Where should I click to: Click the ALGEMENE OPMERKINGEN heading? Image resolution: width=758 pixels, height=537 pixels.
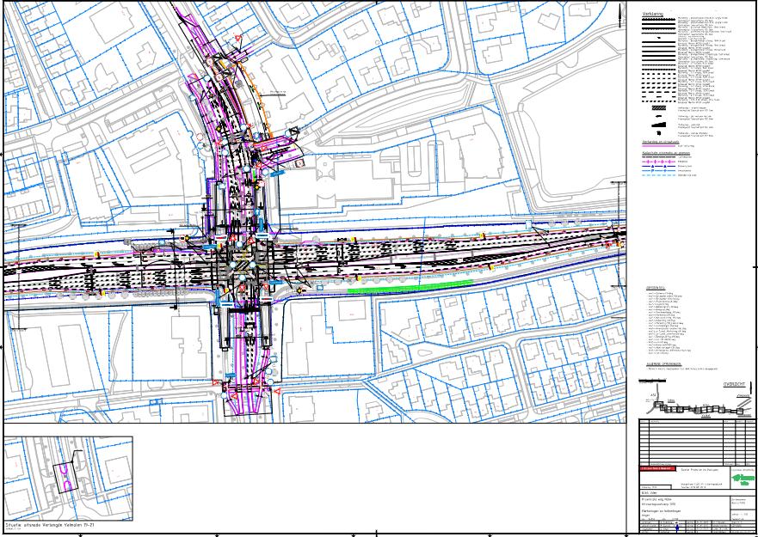[667, 363]
